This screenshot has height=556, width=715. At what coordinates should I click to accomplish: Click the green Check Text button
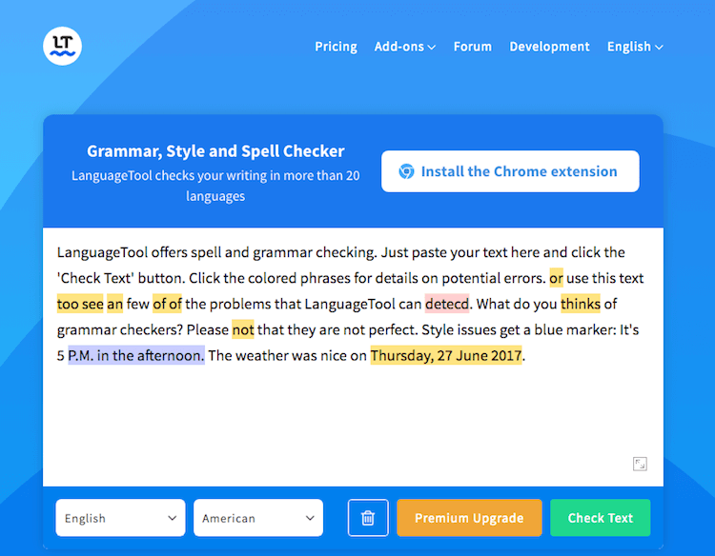pos(600,518)
